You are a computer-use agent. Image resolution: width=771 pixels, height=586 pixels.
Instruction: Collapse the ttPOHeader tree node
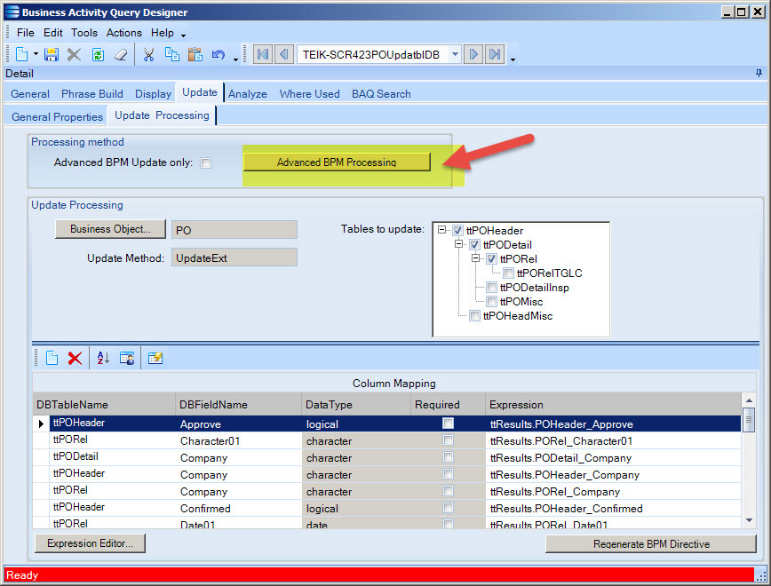(441, 231)
